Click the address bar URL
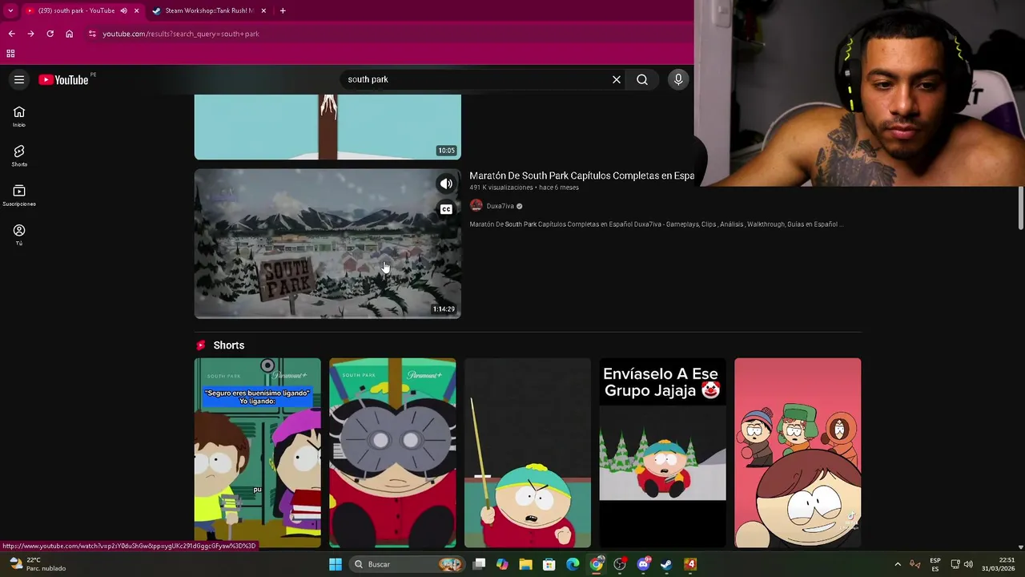 (x=181, y=34)
